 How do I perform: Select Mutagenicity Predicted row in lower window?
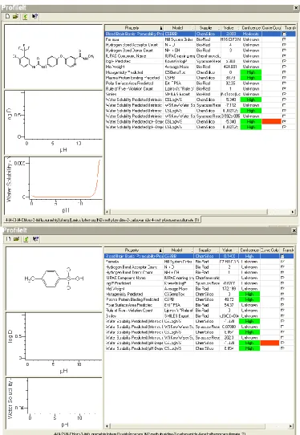pyautogui.click(x=199, y=294)
